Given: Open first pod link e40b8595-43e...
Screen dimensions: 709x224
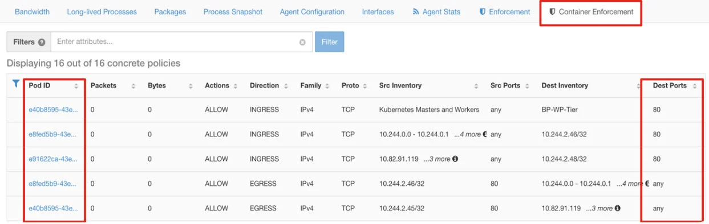Looking at the screenshot, I should (x=53, y=109).
